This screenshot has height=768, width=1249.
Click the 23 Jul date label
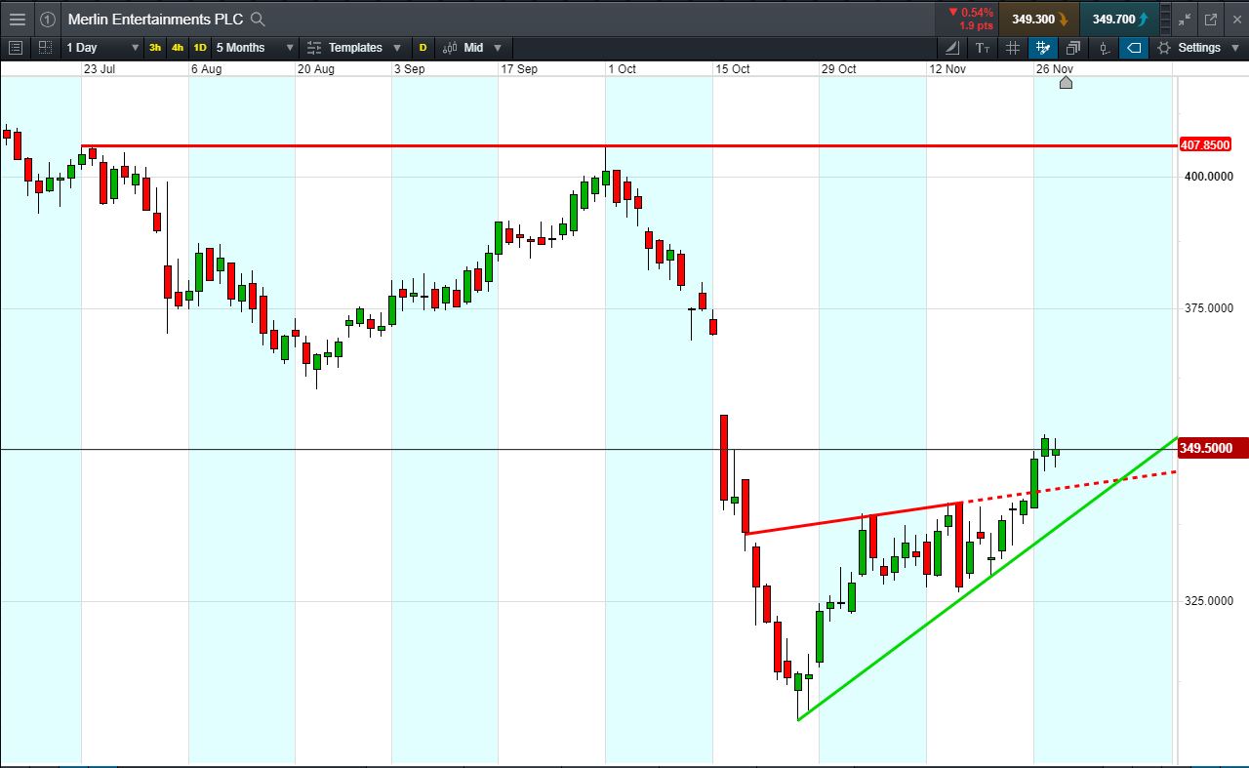[101, 69]
